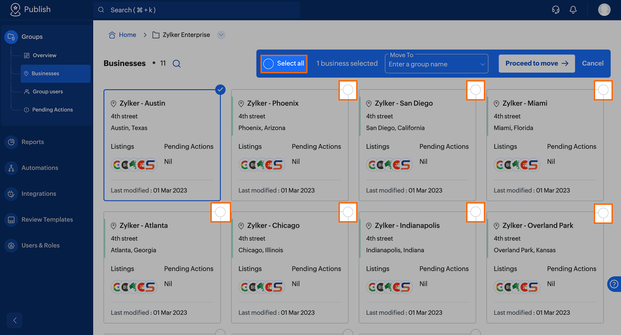Open the Move To group name dropdown
The width and height of the screenshot is (621, 335).
coord(436,64)
